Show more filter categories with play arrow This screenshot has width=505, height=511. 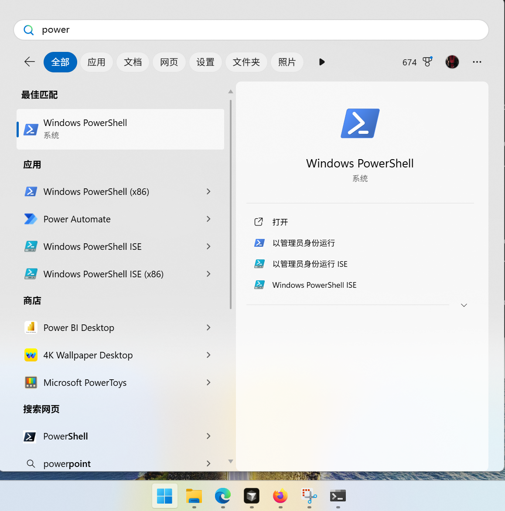pos(322,62)
